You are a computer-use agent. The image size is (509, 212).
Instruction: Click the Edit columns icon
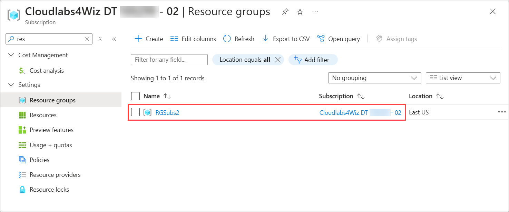(174, 39)
